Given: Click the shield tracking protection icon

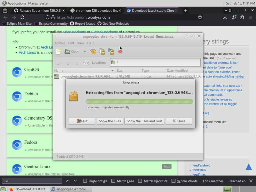Looking at the screenshot, I should pyautogui.click(x=47, y=17).
